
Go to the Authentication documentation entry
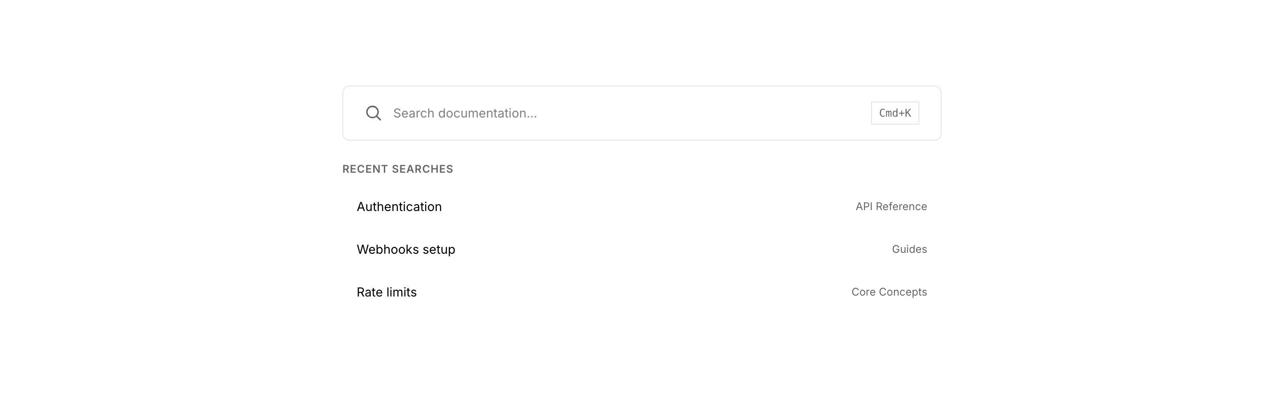pos(399,207)
